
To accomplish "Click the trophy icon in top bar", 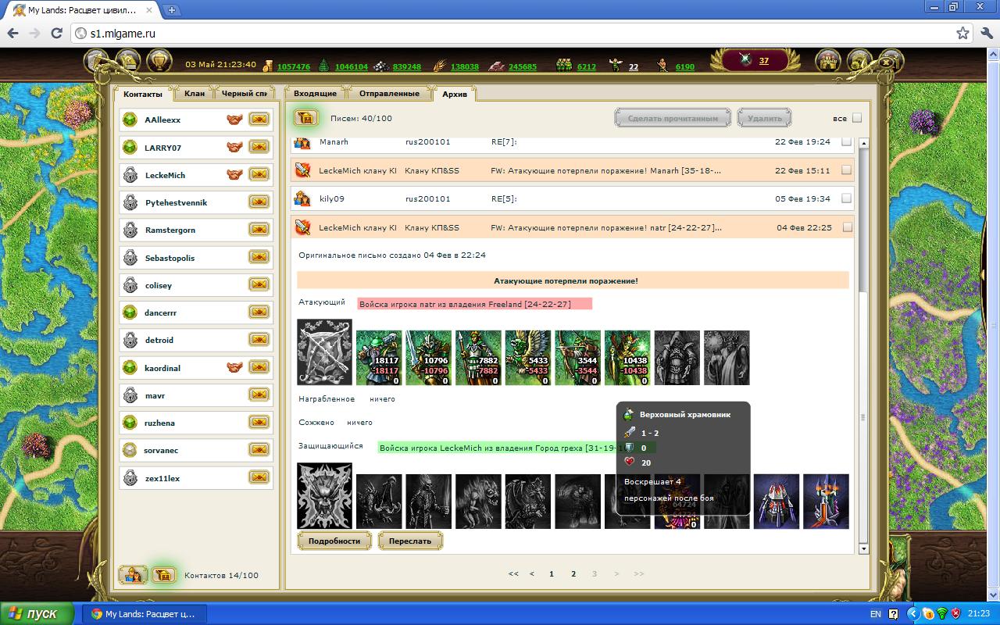I will [159, 61].
